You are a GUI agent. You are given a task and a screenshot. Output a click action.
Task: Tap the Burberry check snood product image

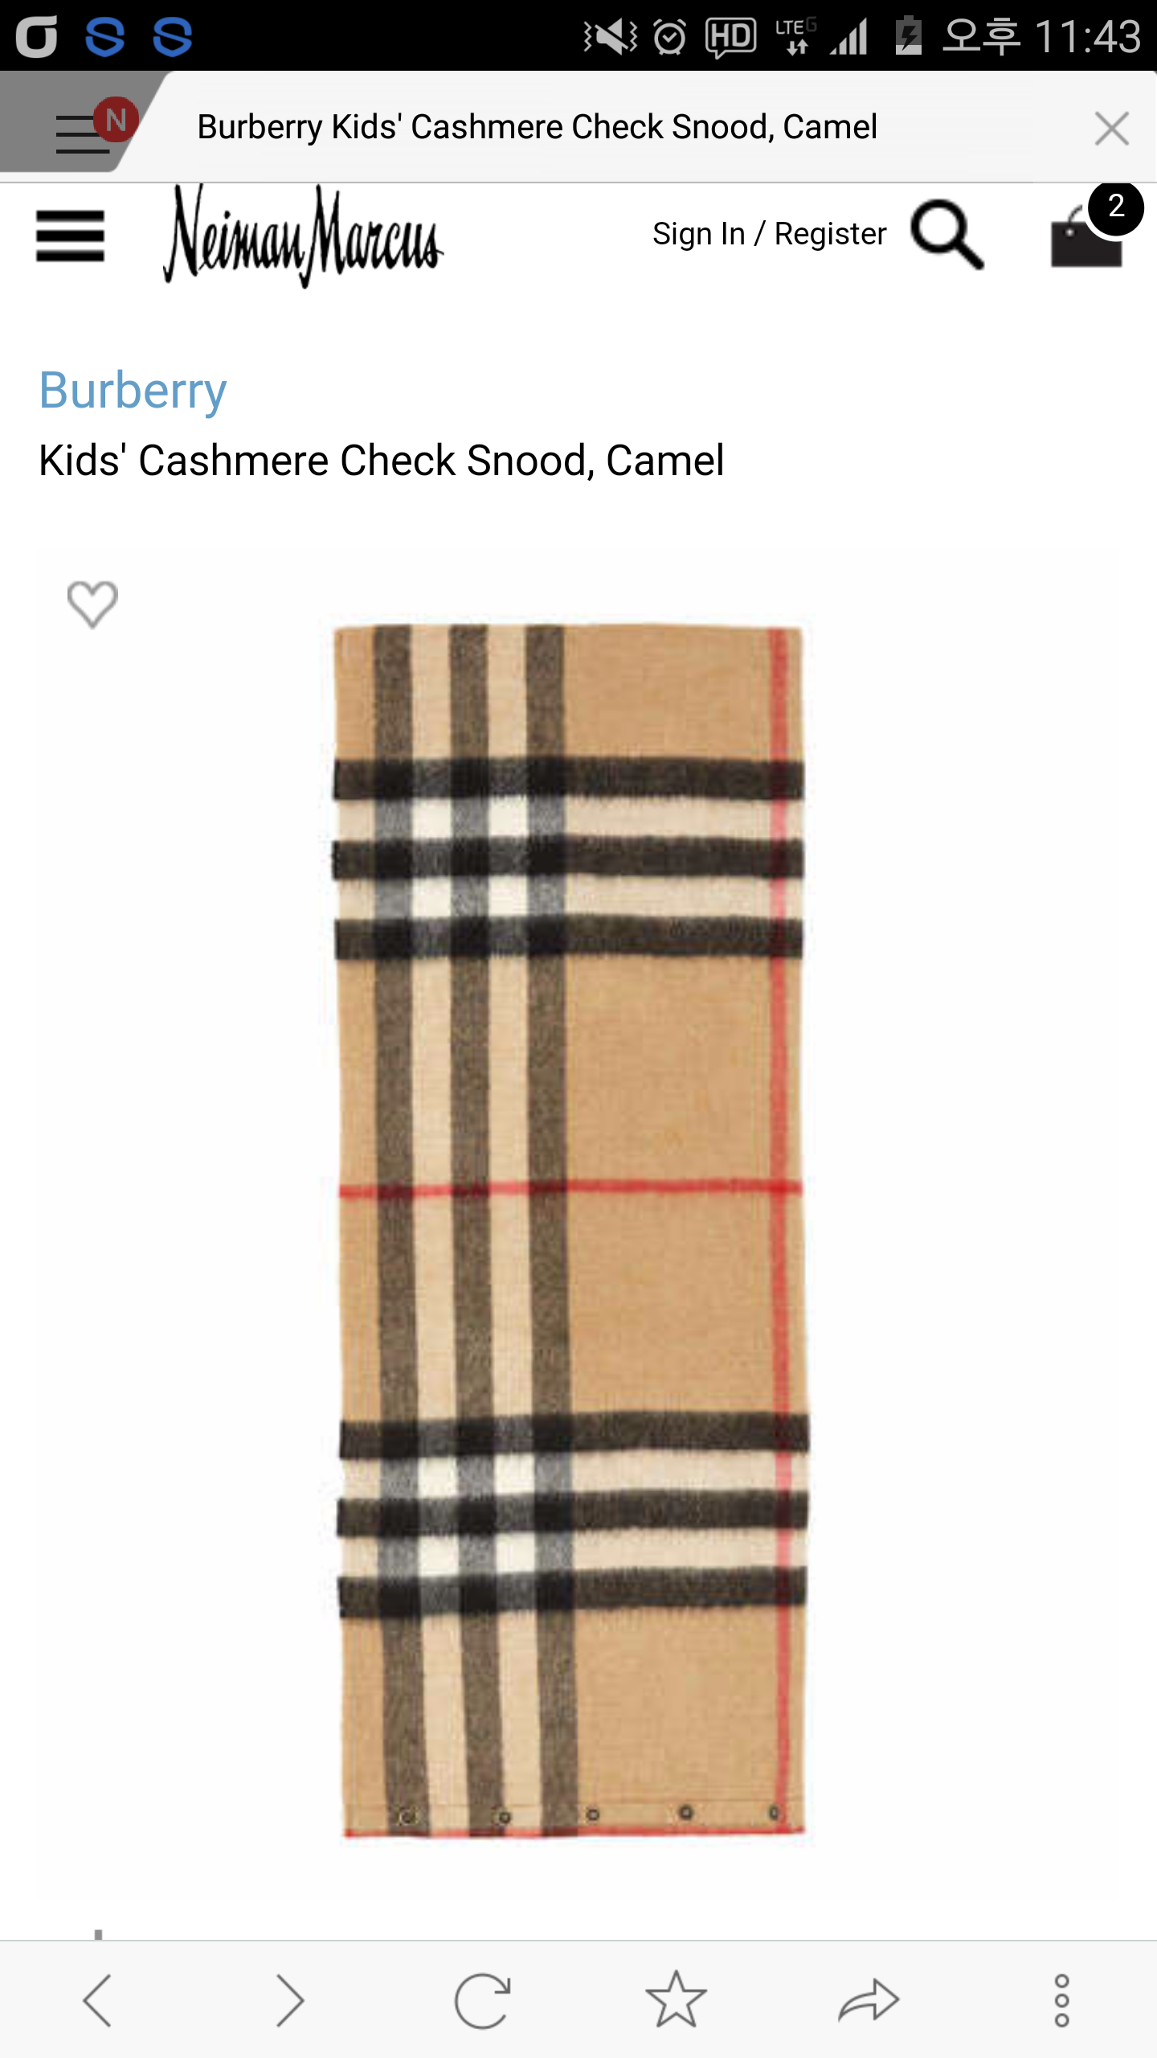click(569, 1230)
